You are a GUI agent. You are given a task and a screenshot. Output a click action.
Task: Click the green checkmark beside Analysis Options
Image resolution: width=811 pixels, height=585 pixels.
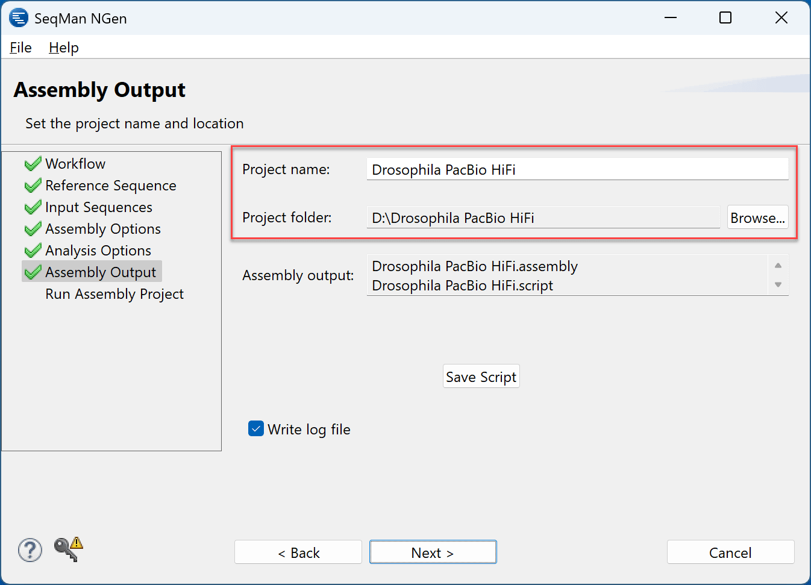point(33,251)
